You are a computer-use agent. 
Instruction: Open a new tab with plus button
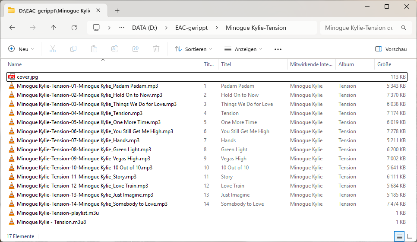point(117,10)
